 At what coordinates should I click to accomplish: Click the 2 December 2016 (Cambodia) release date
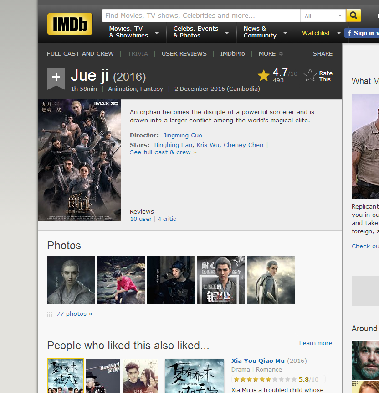click(x=217, y=89)
